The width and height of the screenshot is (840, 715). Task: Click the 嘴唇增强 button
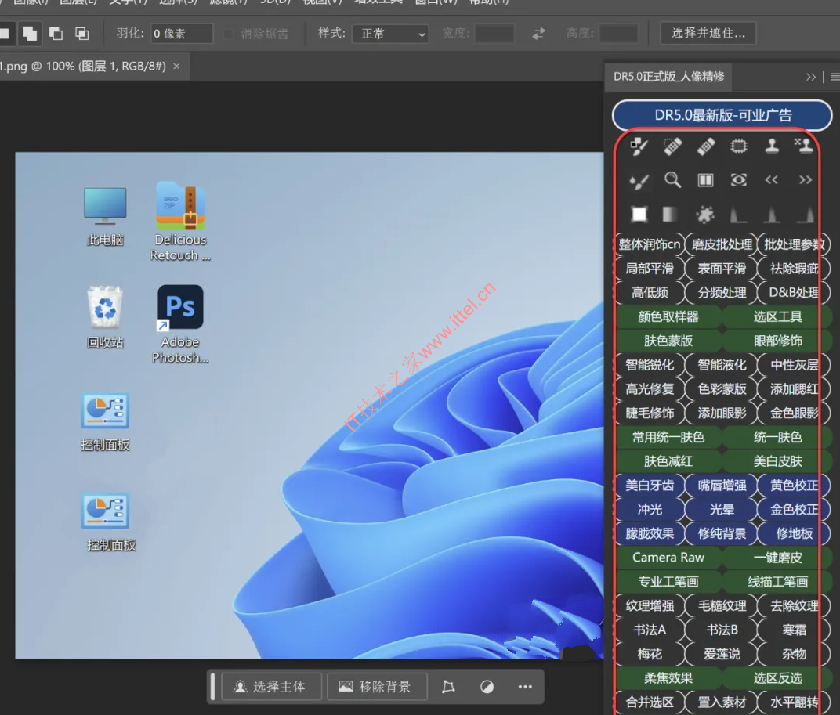pos(722,486)
